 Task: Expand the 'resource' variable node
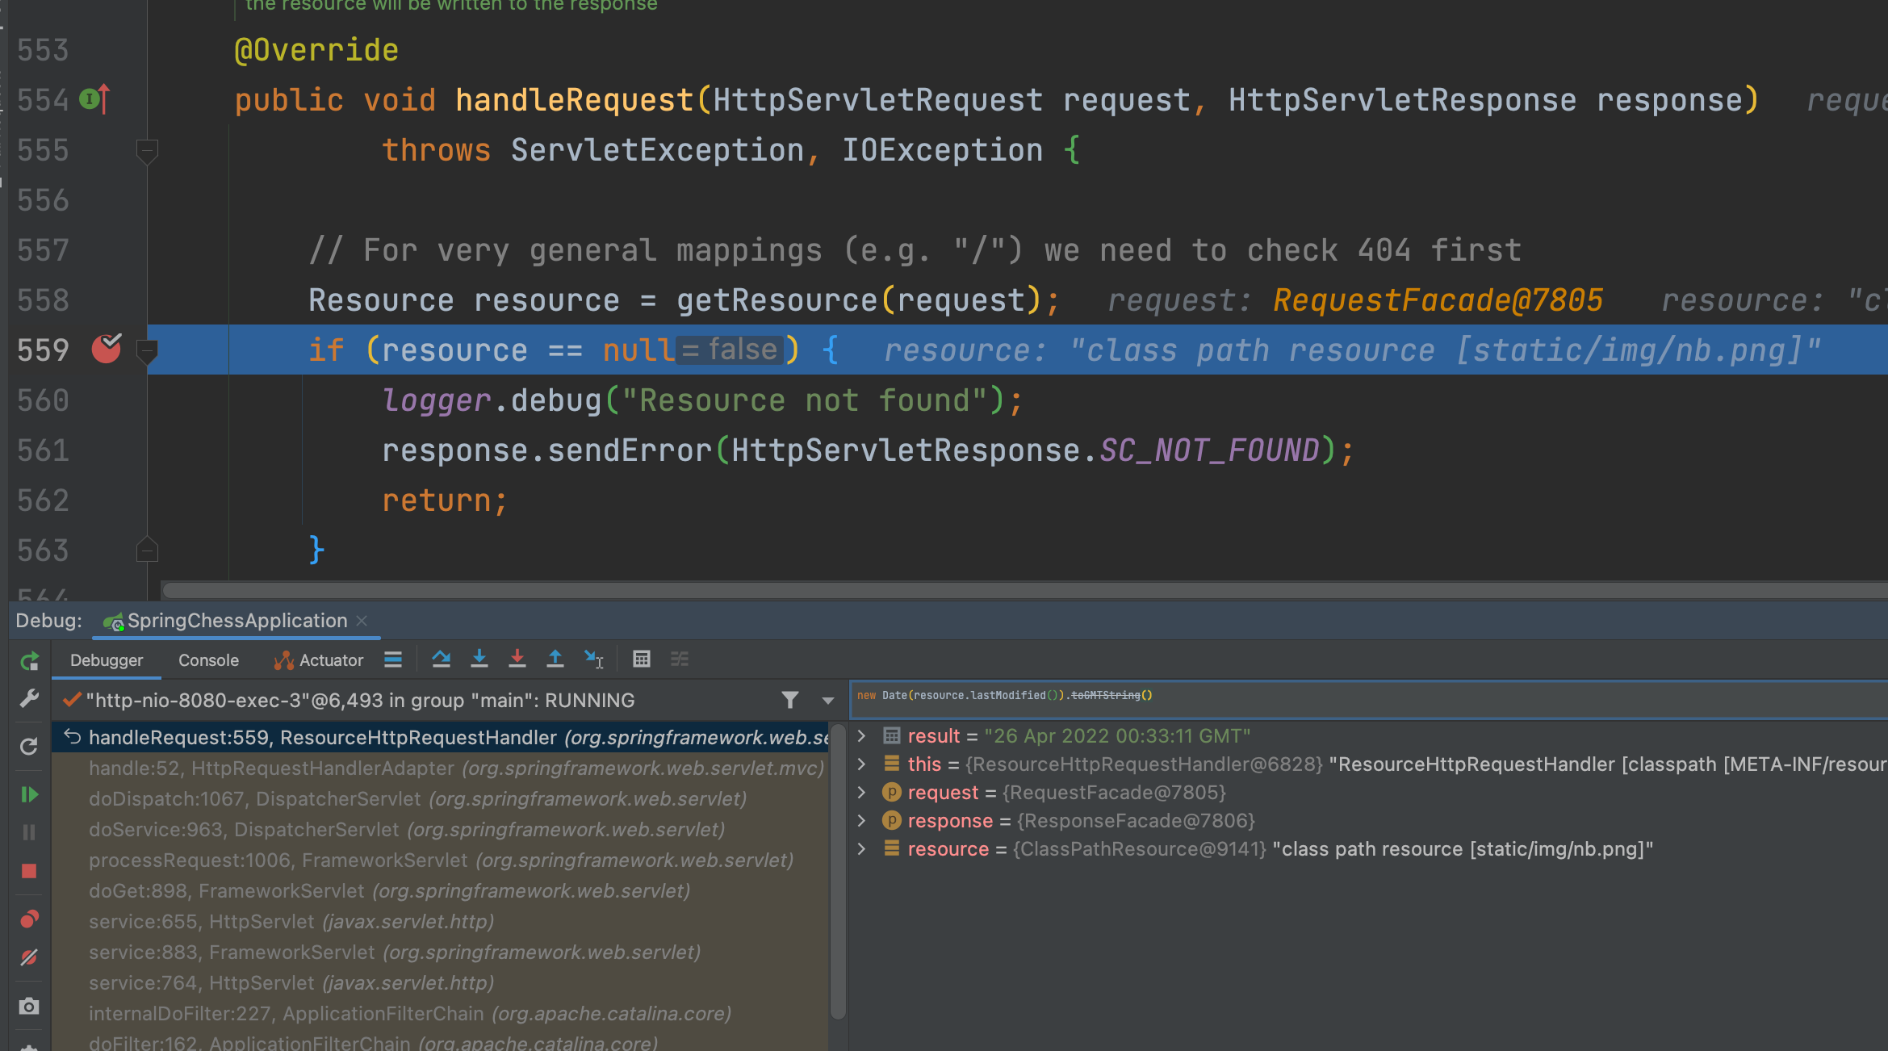pos(862,849)
